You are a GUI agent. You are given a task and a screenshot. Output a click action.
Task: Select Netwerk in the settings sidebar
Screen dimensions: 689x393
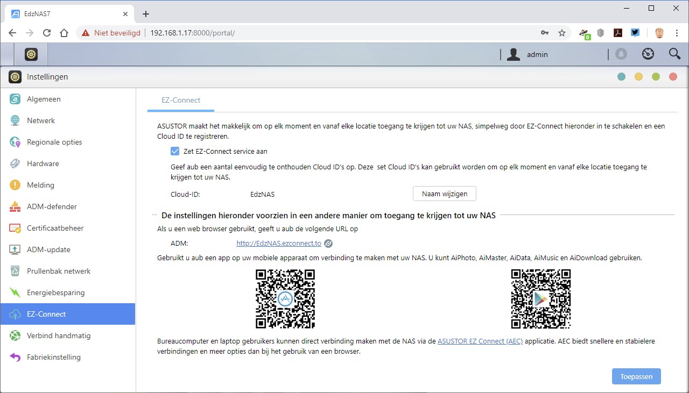pyautogui.click(x=68, y=120)
